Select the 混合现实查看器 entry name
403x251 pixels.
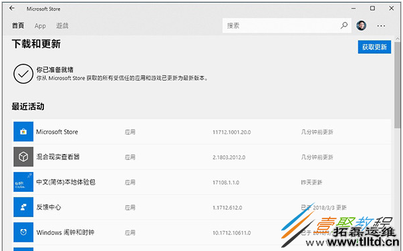[58, 157]
